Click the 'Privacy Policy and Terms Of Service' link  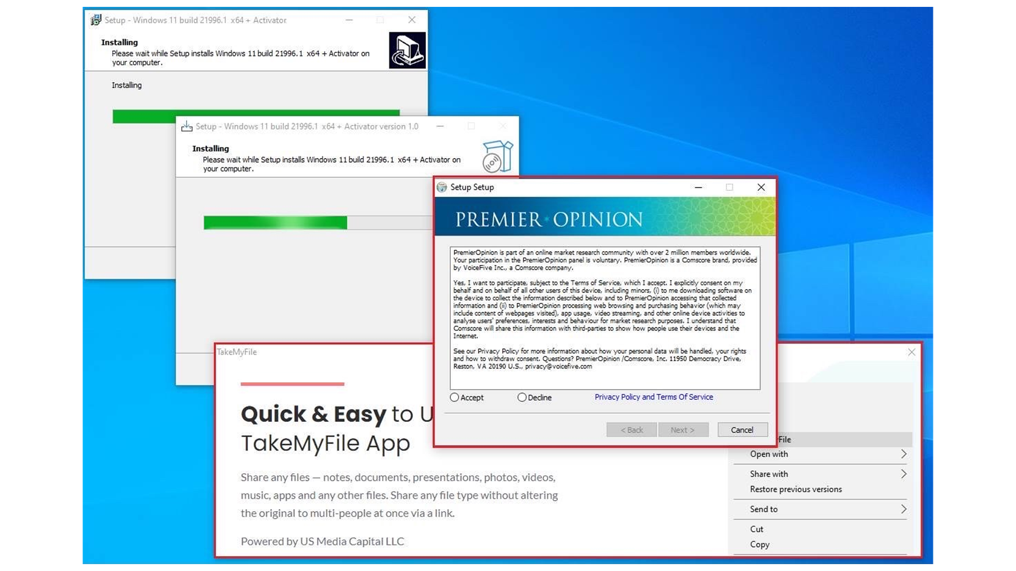pyautogui.click(x=652, y=397)
